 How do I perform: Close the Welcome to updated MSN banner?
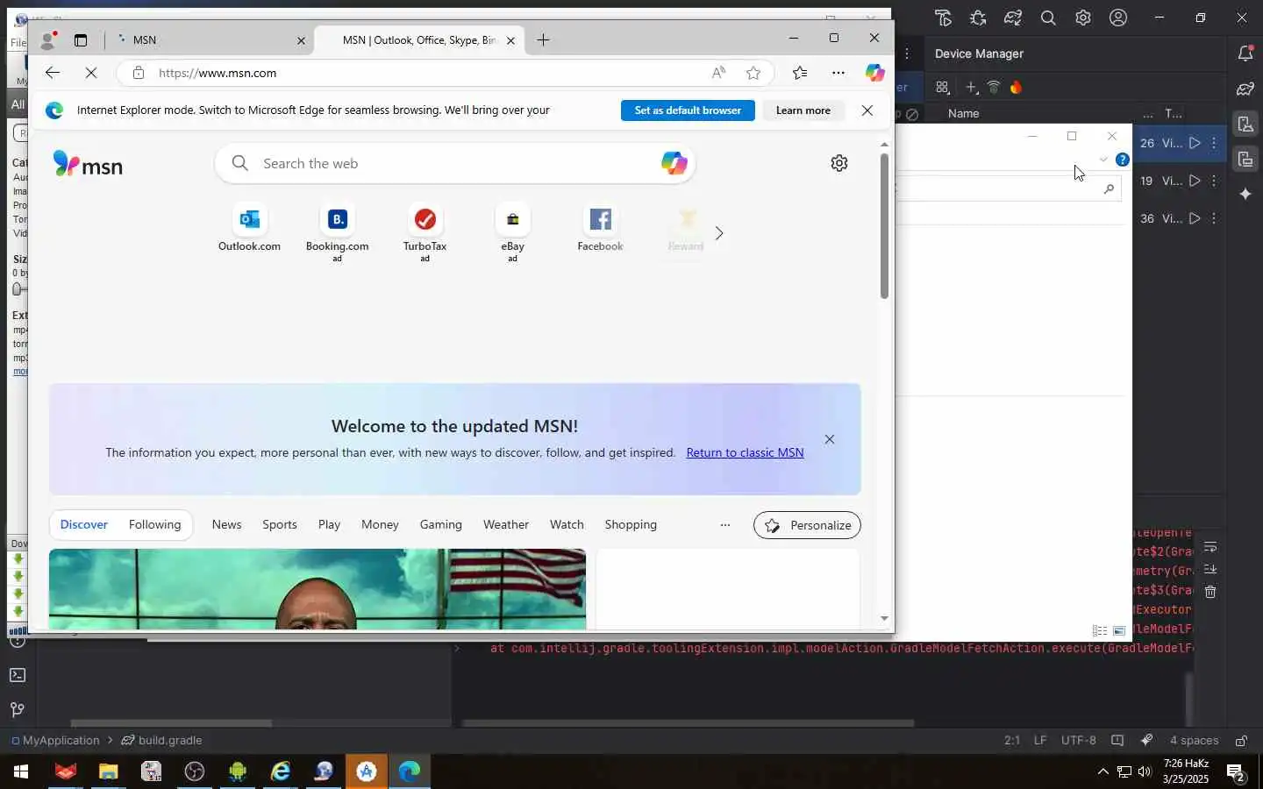click(x=830, y=439)
